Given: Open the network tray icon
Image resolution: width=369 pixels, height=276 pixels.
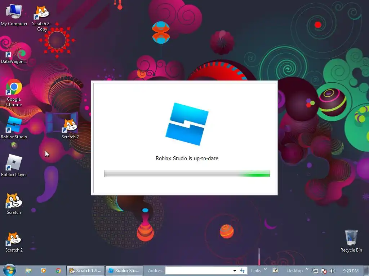Looking at the screenshot, I should pyautogui.click(x=315, y=271).
